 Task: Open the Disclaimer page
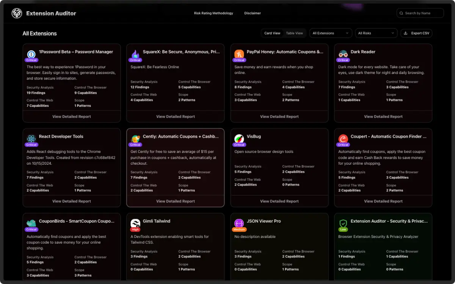tap(253, 13)
